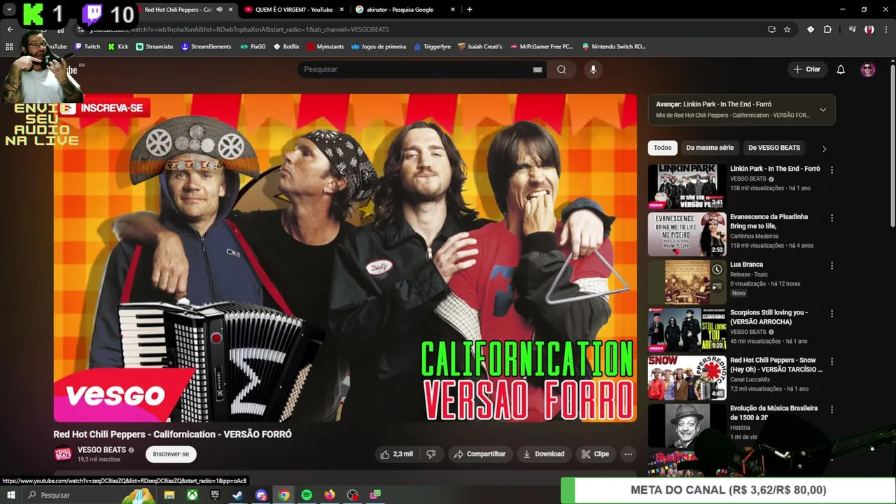
Task: Open options menu for Evanescence da Pisadinha
Action: tap(832, 218)
